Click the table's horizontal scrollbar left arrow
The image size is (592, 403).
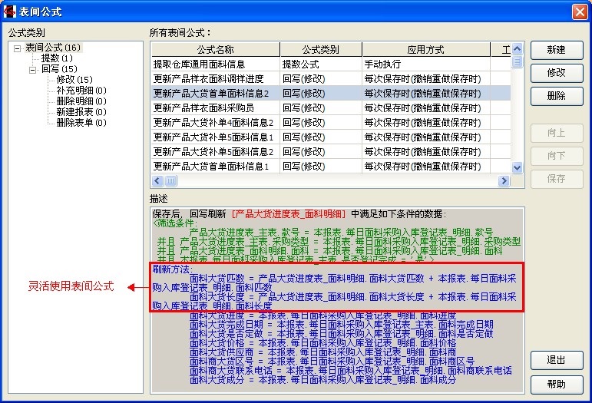(157, 181)
